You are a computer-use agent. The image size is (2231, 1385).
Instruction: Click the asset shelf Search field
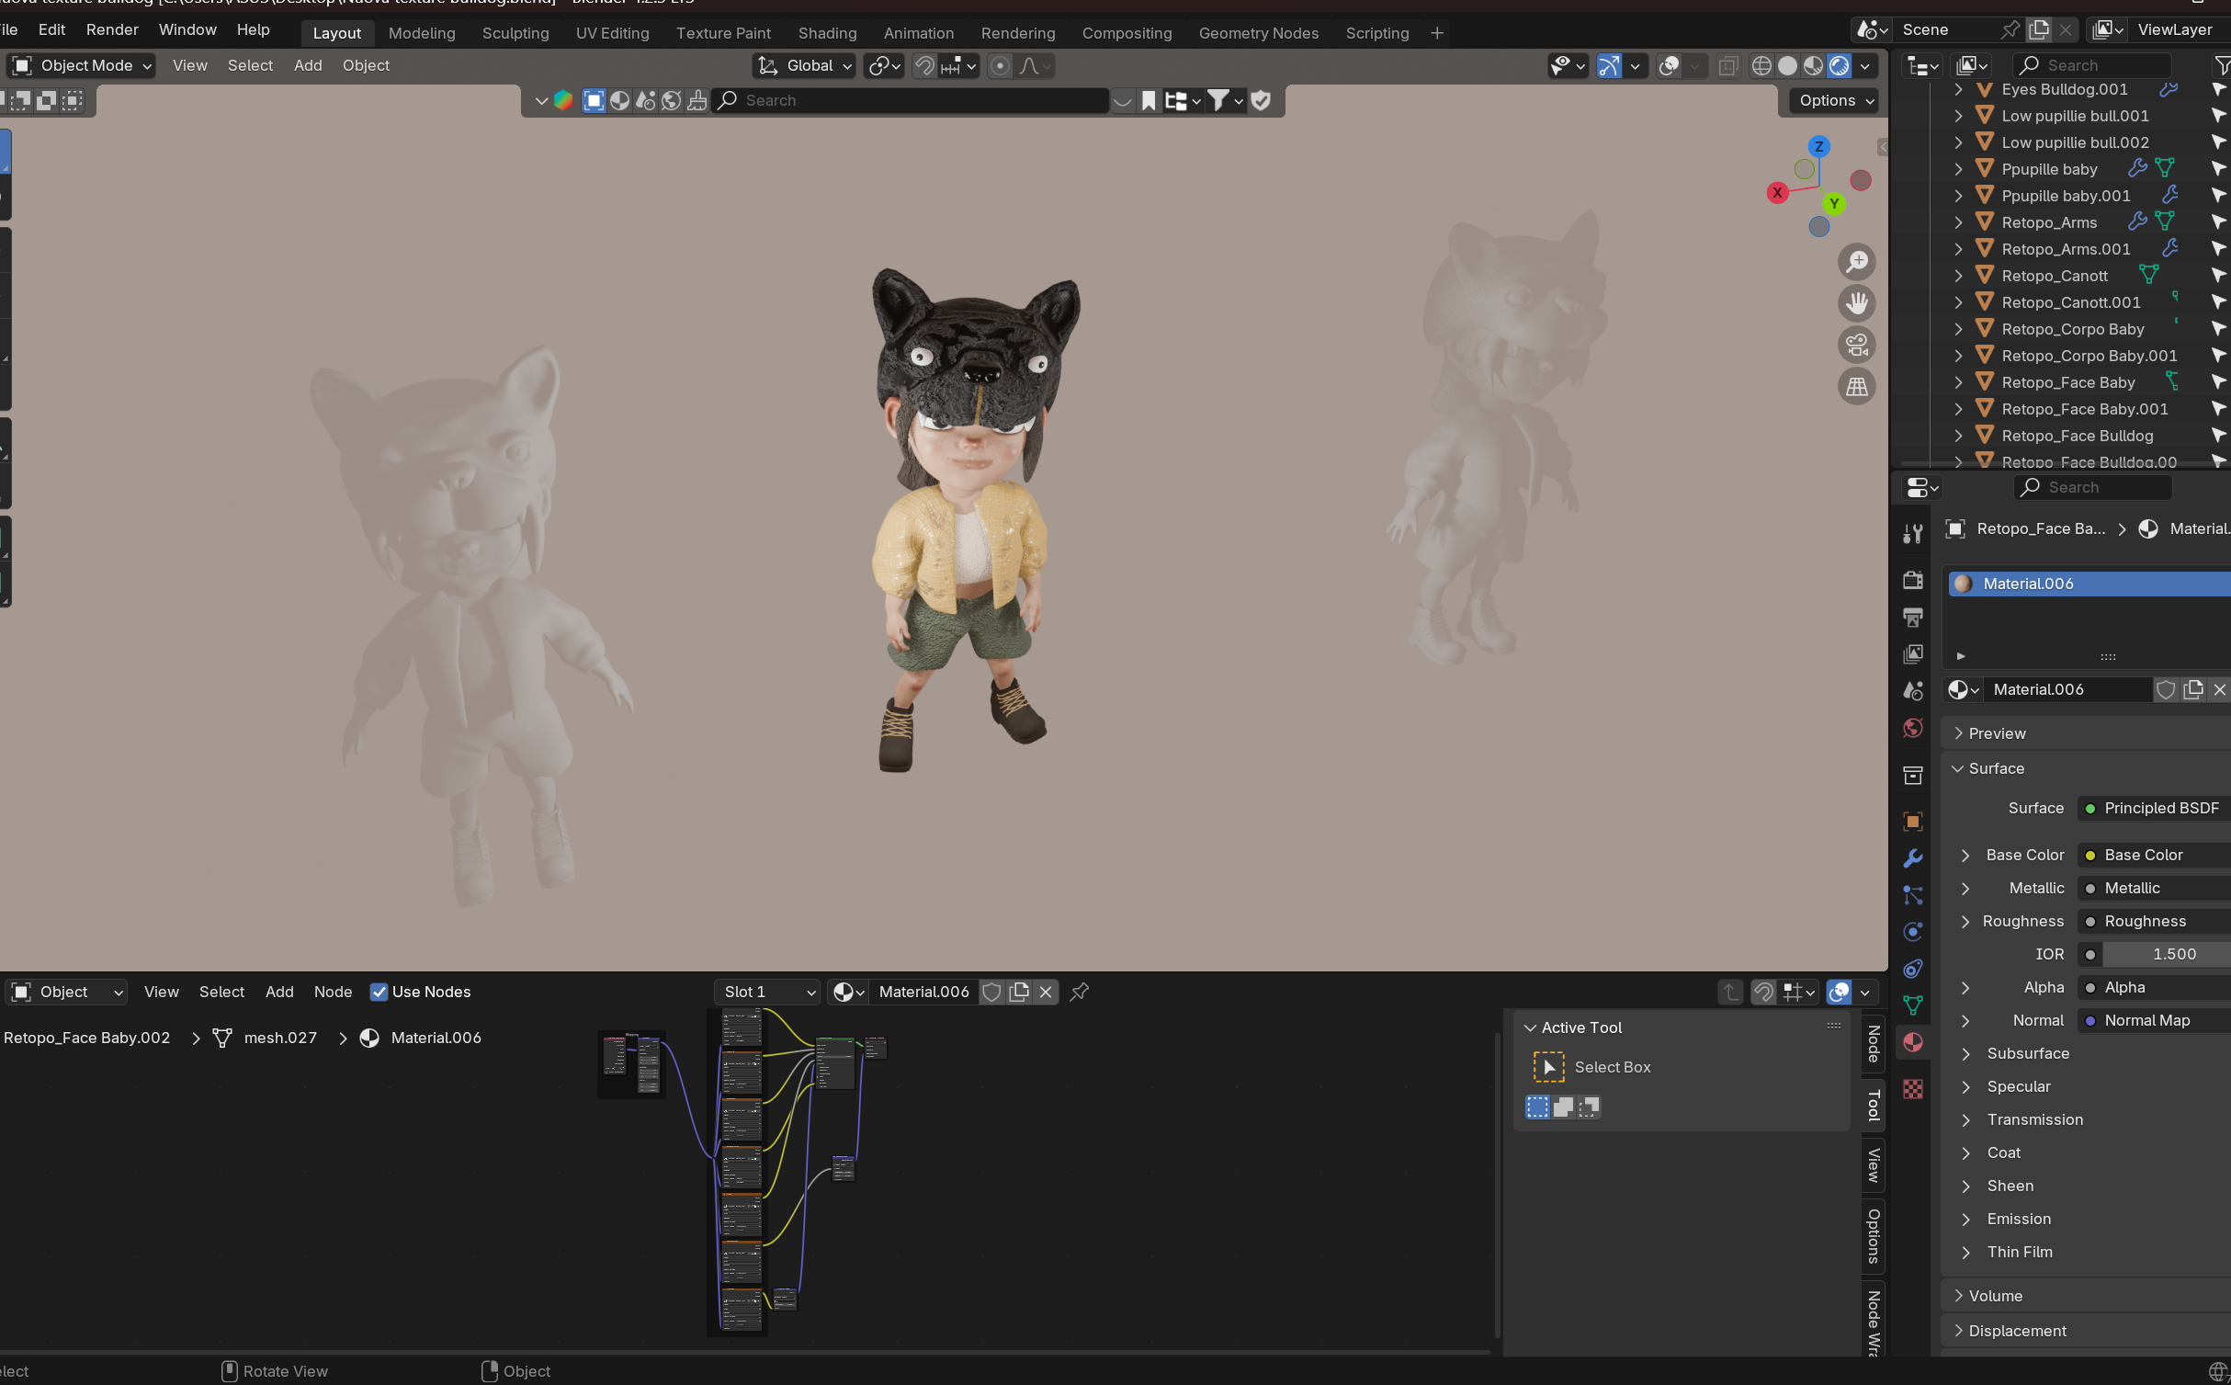(912, 100)
